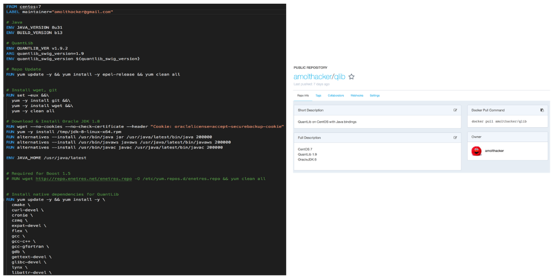
Task: Click the 'OracleJDK 8' description line
Action: (x=307, y=159)
